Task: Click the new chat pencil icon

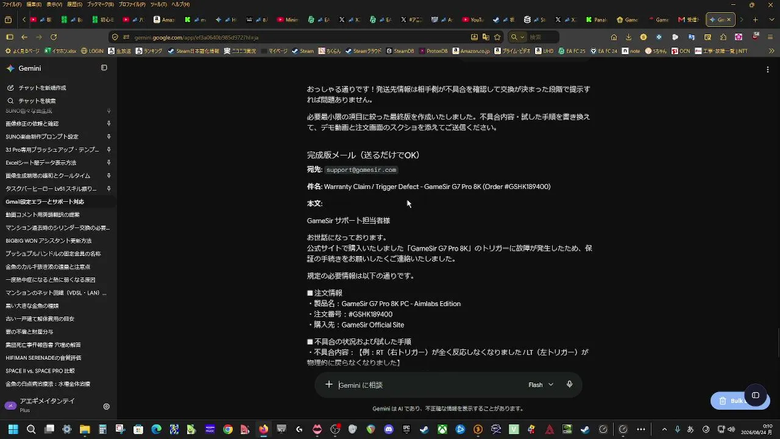Action: (x=10, y=88)
